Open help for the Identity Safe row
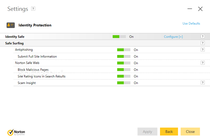This screenshot has height=140, width=210. click(203, 36)
